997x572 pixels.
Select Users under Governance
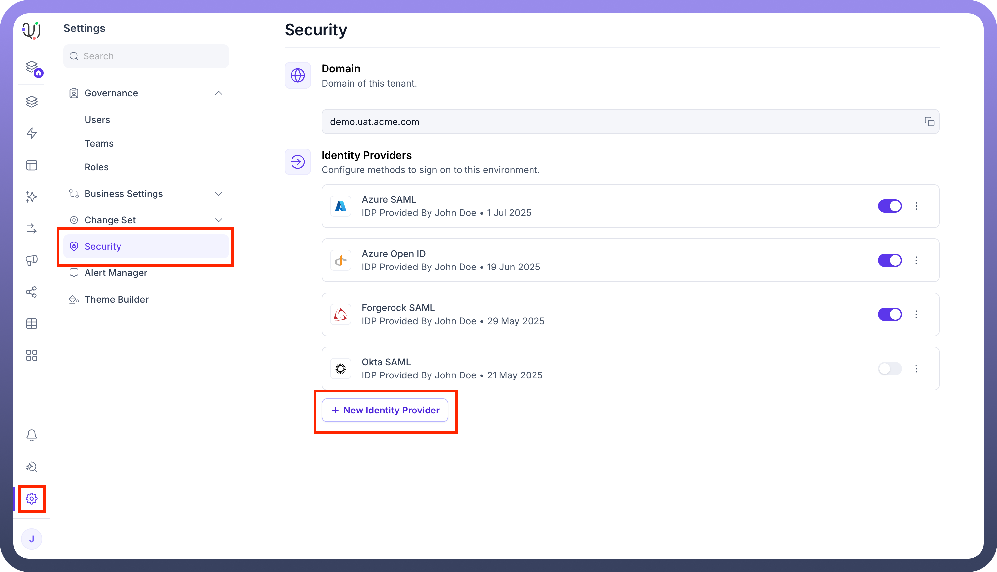[97, 120]
